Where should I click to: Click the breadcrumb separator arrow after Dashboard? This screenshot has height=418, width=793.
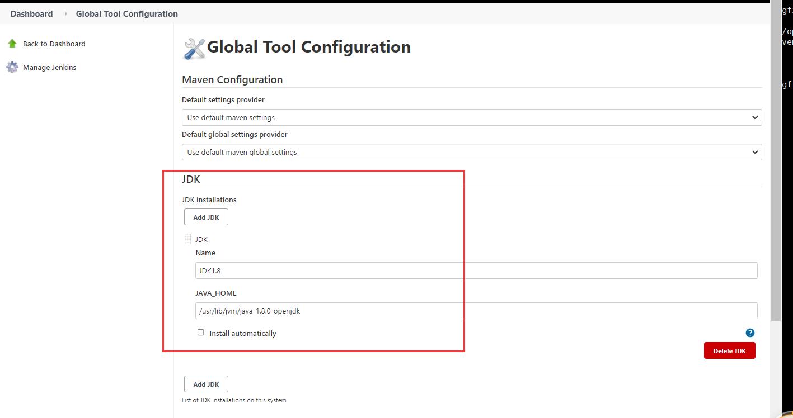click(65, 14)
